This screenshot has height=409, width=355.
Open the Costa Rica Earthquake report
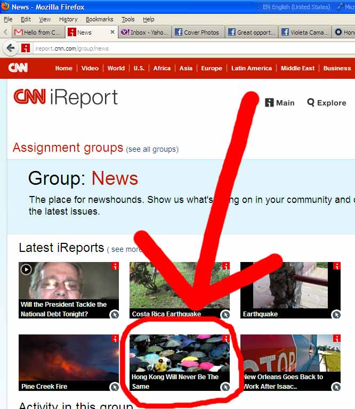(180, 290)
